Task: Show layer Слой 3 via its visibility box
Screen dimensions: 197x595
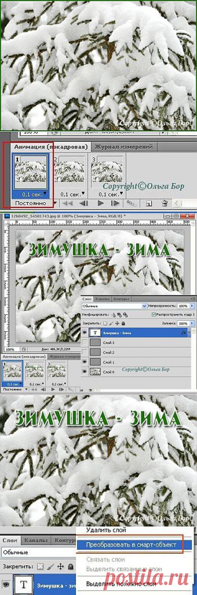Action: tap(85, 342)
